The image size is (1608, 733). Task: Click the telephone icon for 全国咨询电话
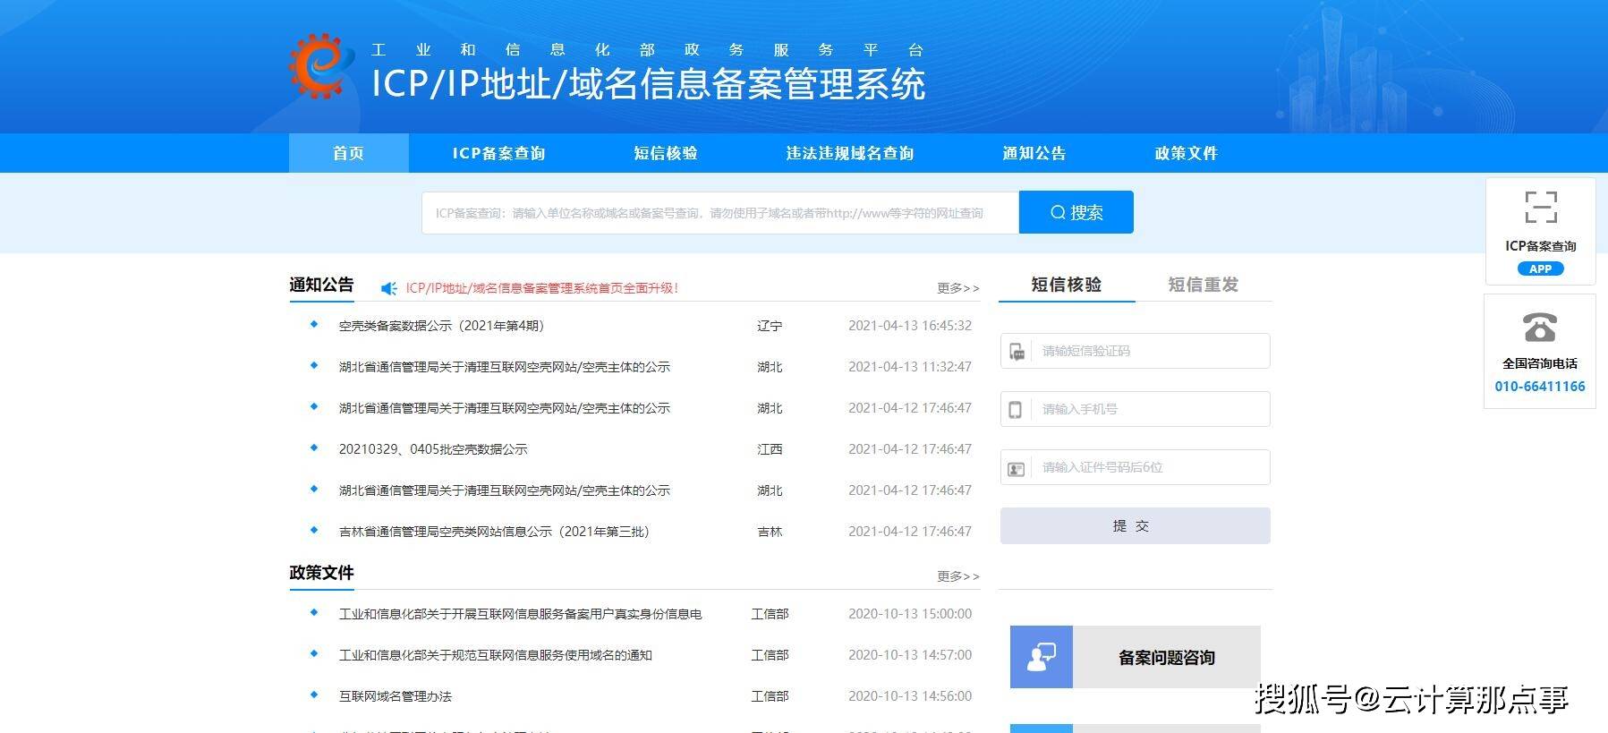pos(1539,328)
